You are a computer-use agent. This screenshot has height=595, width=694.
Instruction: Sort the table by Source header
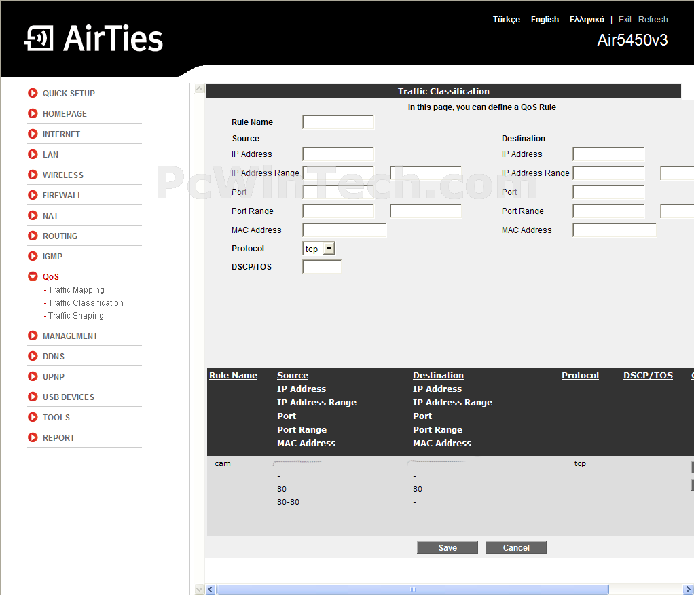tap(293, 376)
